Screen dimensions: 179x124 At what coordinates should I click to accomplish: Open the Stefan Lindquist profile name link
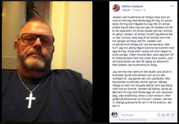(x=132, y=6)
